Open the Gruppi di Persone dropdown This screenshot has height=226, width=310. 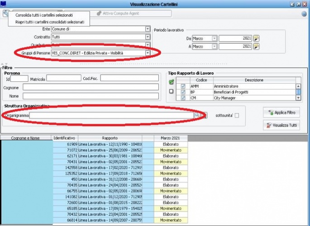click(x=148, y=53)
